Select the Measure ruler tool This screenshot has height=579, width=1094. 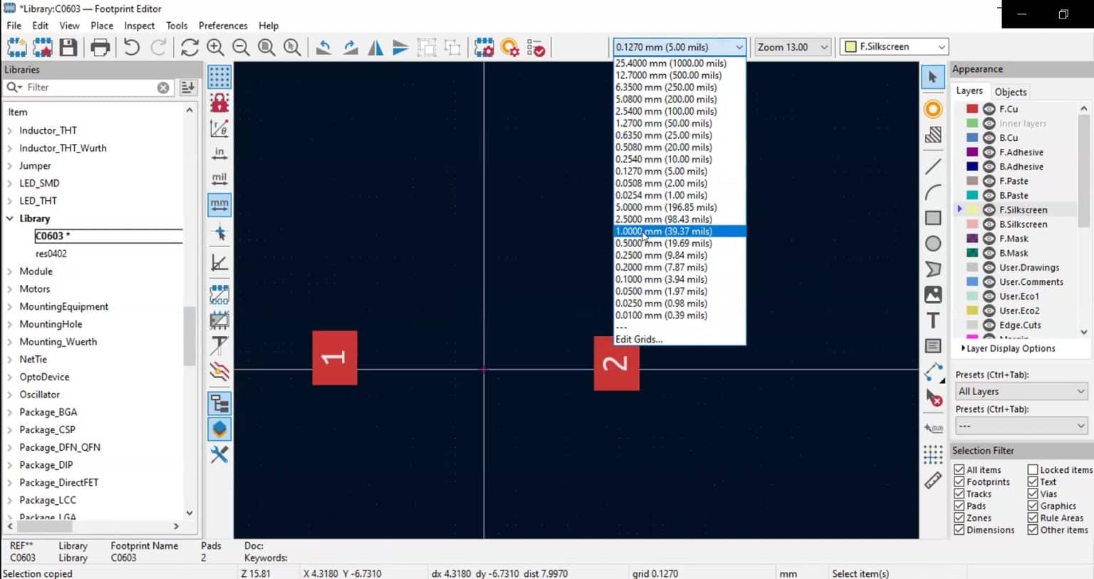[934, 481]
